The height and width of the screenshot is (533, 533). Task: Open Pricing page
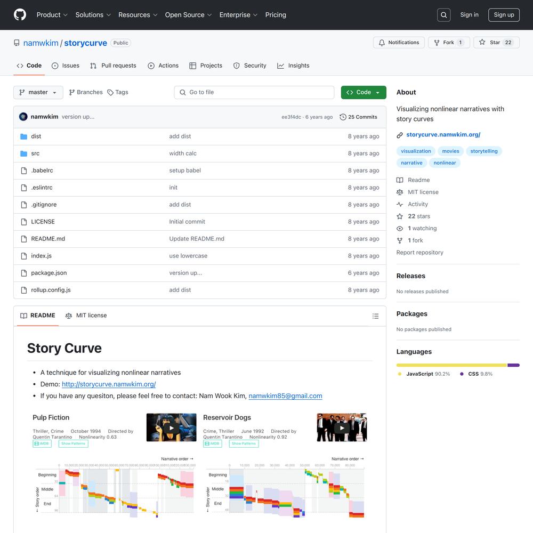point(276,15)
